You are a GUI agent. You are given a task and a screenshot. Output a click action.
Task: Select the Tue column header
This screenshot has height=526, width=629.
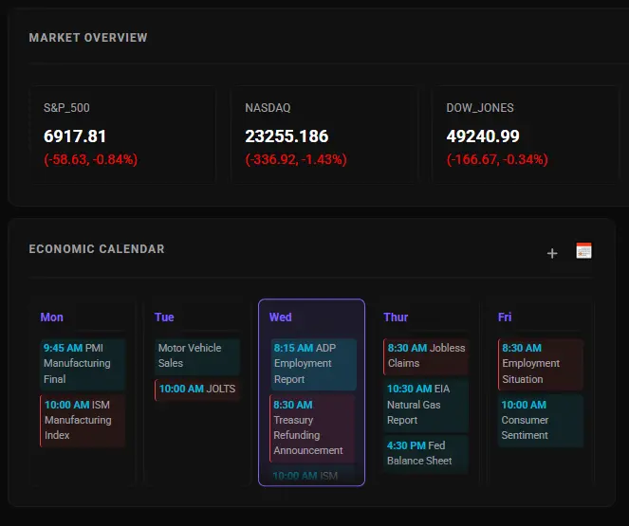pos(164,317)
